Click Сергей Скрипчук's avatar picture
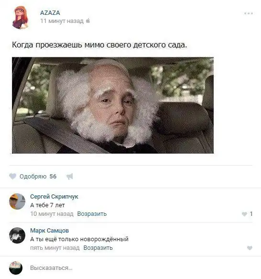Screen dimensions: 261x279 (x=17, y=201)
